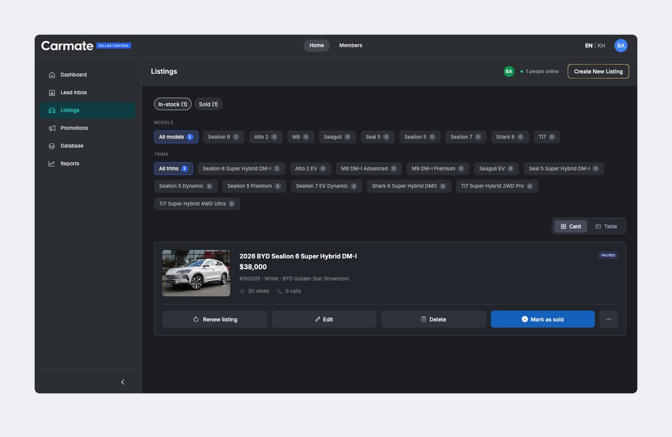Filter trims by Sealion 5 Premium
The image size is (672, 437).
coord(254,186)
